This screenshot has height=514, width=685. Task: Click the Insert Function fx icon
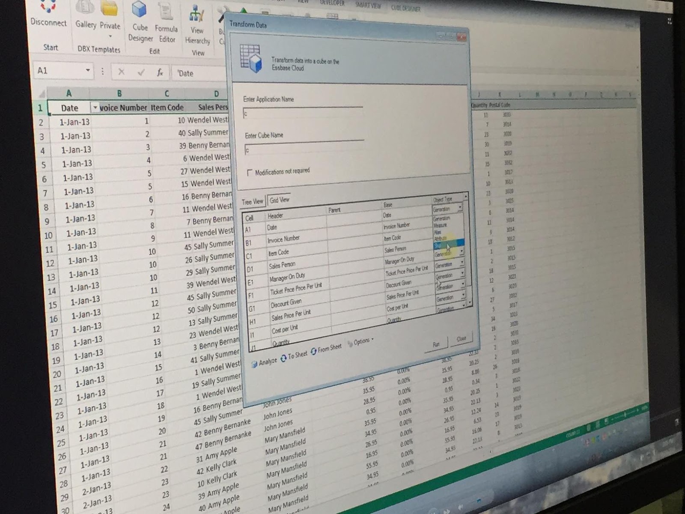pos(160,72)
